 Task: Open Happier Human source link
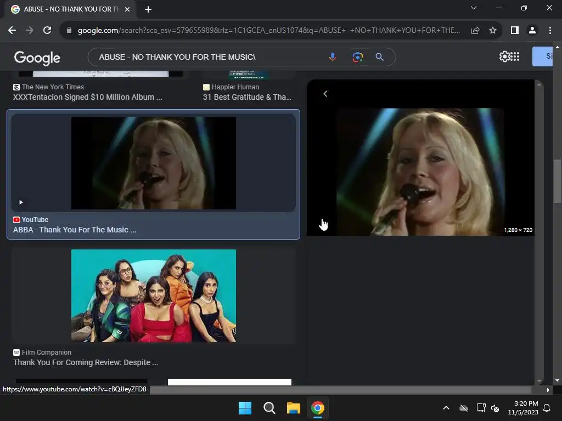pos(235,87)
